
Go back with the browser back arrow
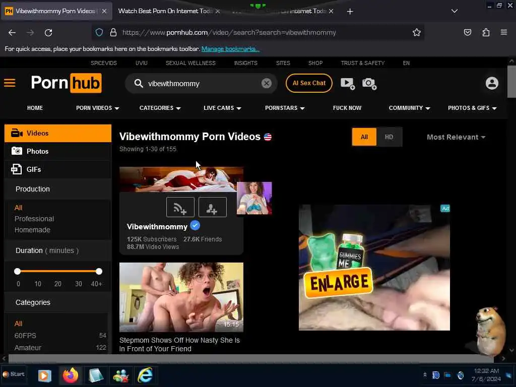coord(12,33)
